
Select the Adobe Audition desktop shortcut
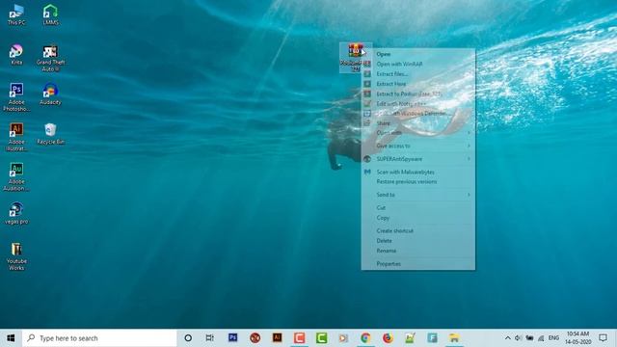pyautogui.click(x=16, y=176)
